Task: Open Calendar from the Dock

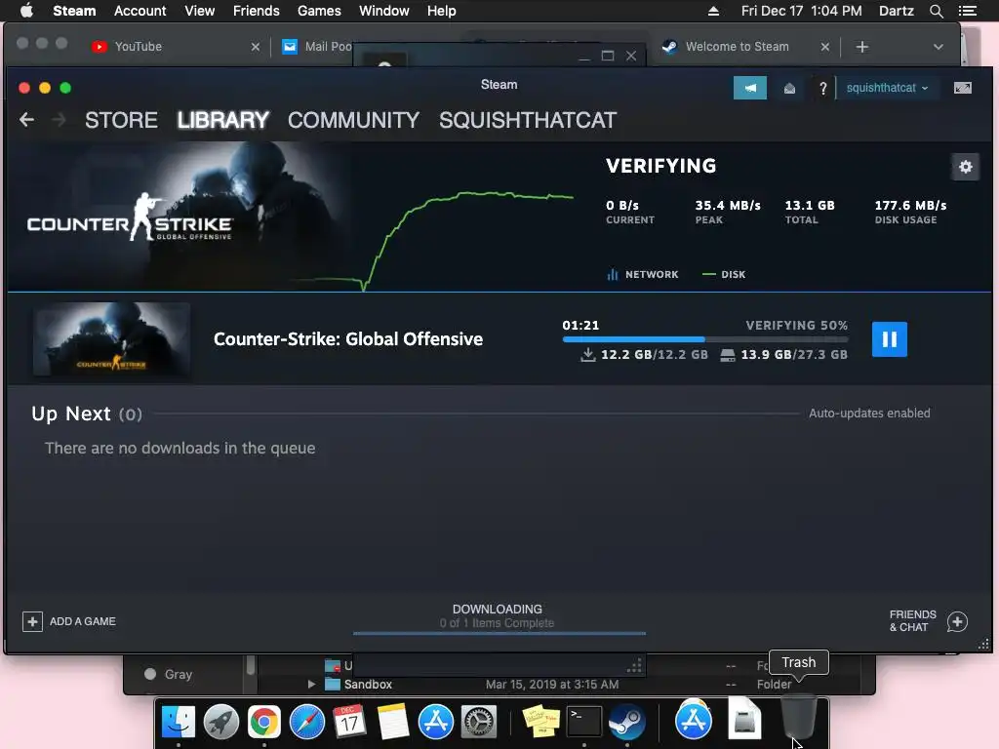Action: point(350,722)
